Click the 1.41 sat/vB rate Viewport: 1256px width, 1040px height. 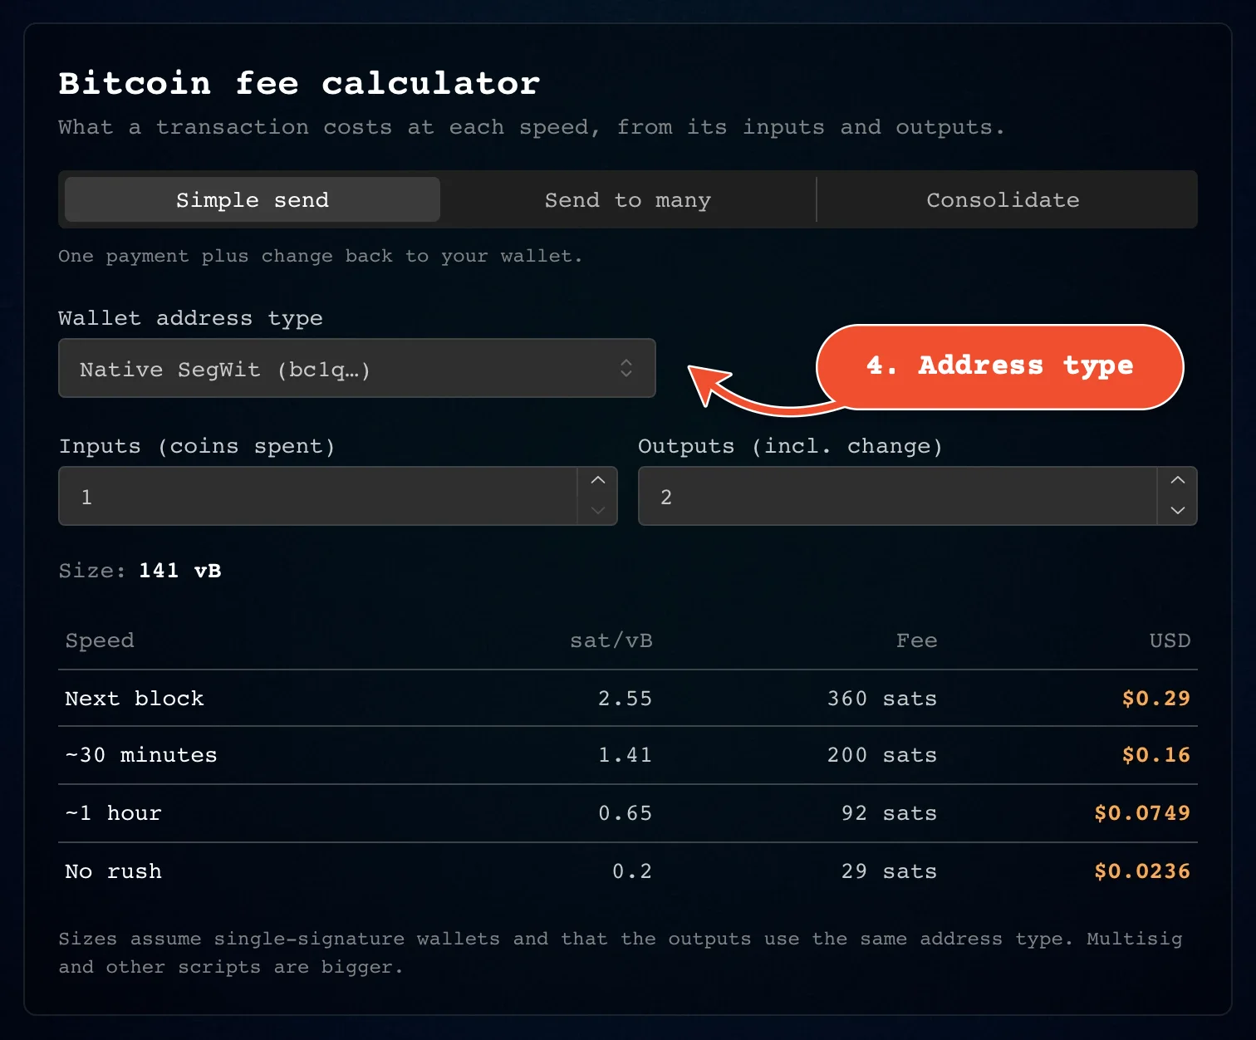(626, 755)
